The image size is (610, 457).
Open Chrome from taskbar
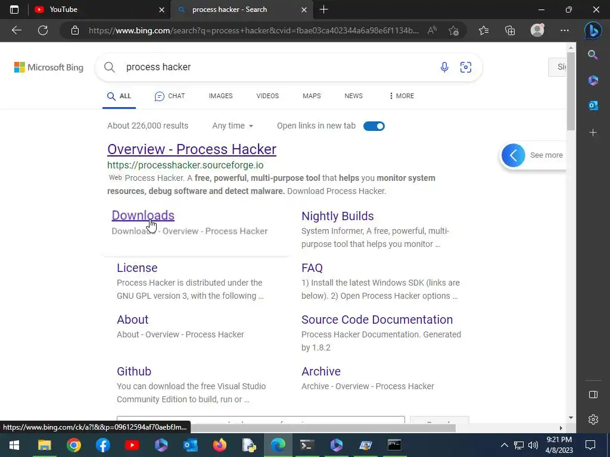[73, 445]
